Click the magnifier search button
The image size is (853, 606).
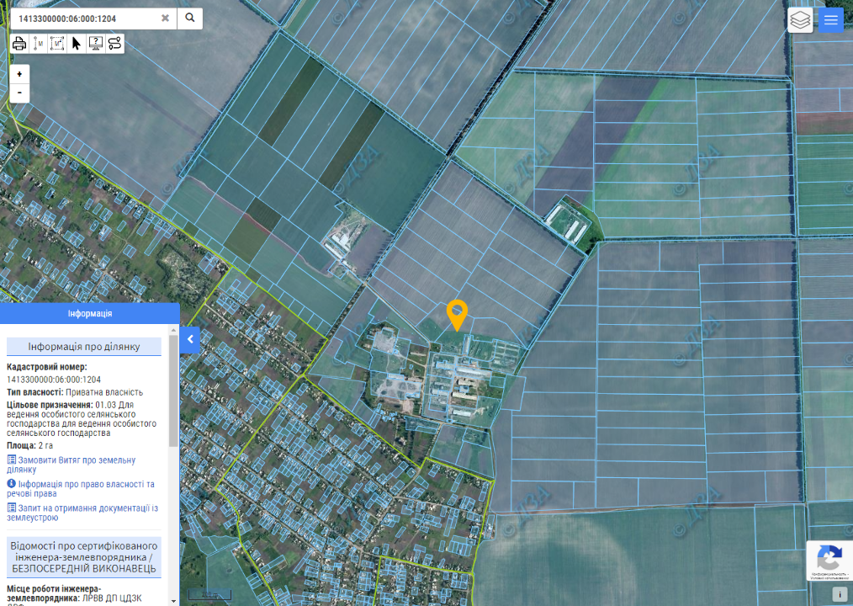click(190, 18)
